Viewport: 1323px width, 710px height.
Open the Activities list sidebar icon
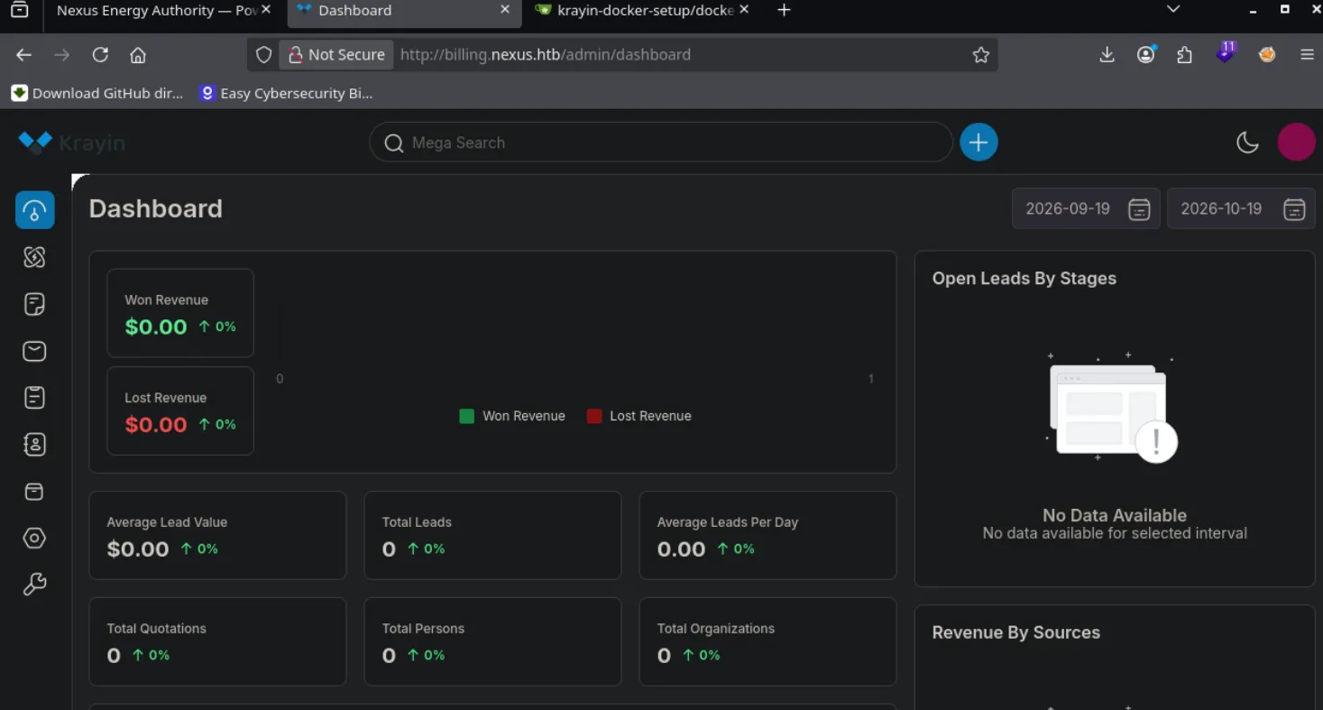pos(34,398)
